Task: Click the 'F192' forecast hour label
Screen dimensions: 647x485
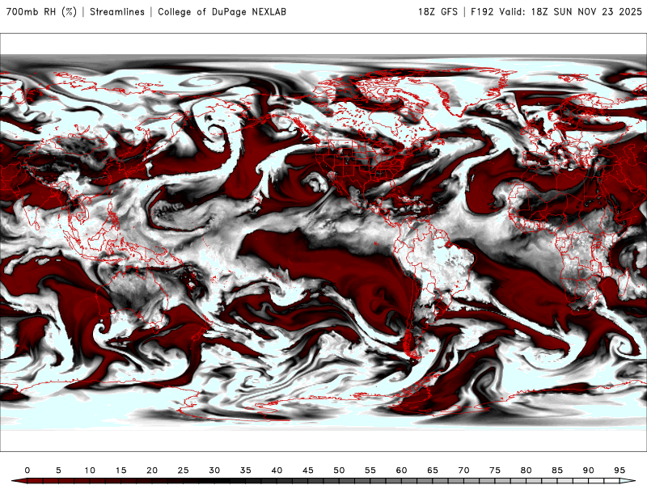Action: point(482,12)
